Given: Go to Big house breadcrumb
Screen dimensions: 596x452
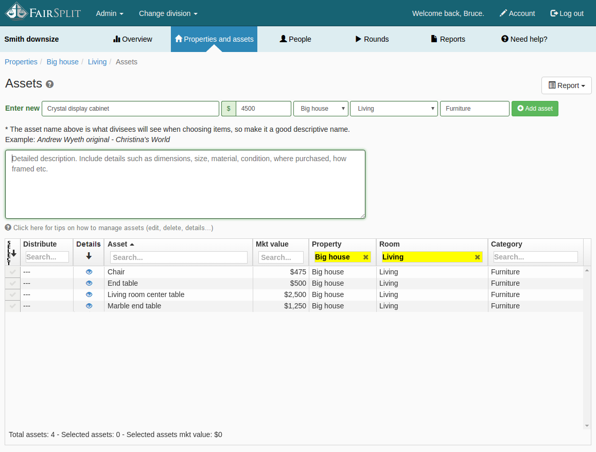Looking at the screenshot, I should (63, 62).
